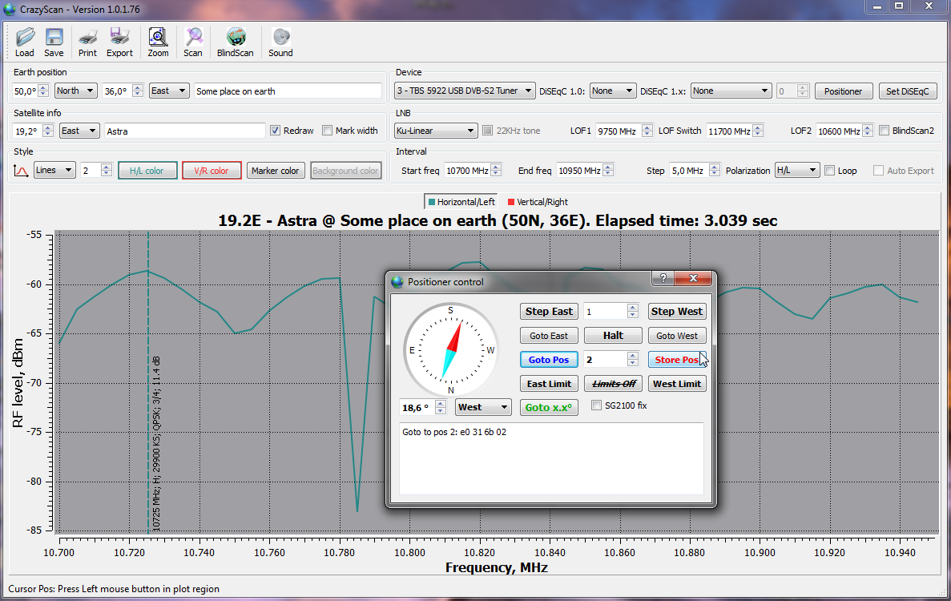Click the 10725 MHz dashed marker line
This screenshot has width=951, height=601.
pos(148,382)
